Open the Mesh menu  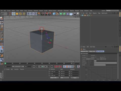tap(22, 11)
